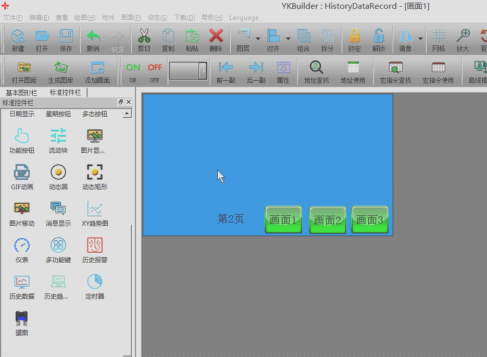This screenshot has width=487, height=357.
Task: Expand the 对齐 (Align) dropdown arrow
Action: pyautogui.click(x=288, y=39)
